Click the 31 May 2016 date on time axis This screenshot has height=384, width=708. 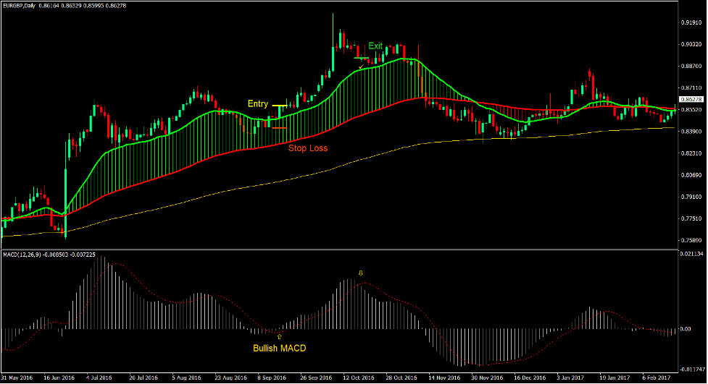(x=17, y=377)
